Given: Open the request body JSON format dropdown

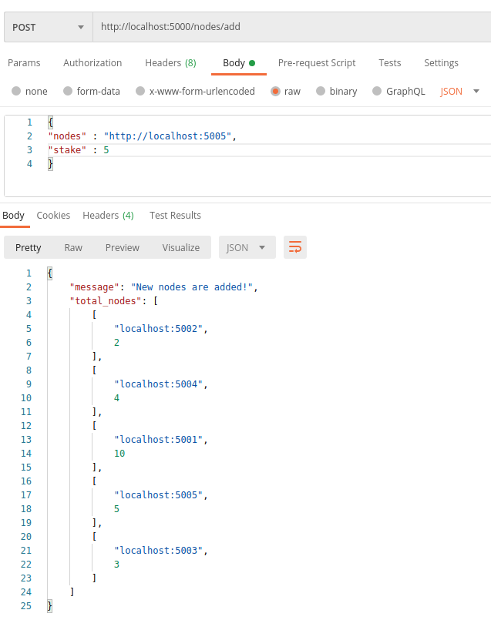Looking at the screenshot, I should click(x=459, y=92).
